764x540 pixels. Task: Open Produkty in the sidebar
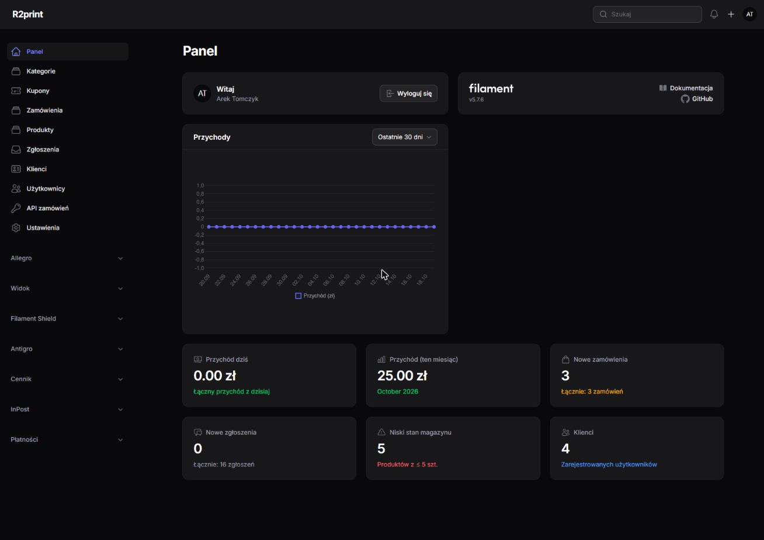[x=68, y=130]
